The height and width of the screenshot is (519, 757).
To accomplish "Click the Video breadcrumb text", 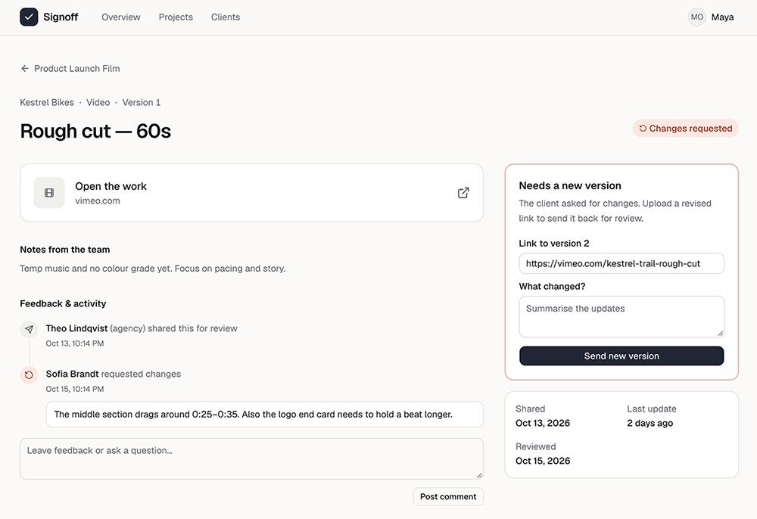I will pos(98,102).
